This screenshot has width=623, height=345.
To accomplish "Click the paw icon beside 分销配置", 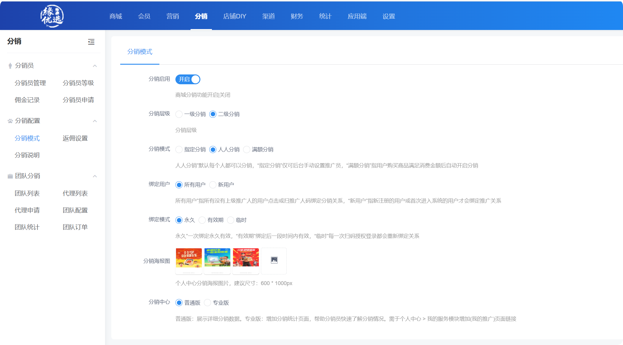I will pos(10,121).
